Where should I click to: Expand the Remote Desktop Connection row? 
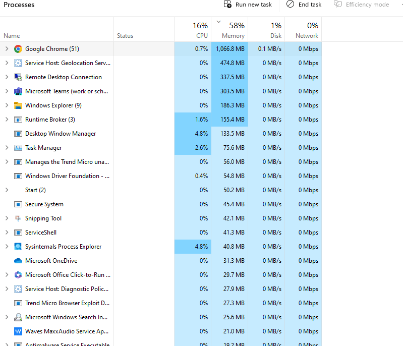[7, 77]
